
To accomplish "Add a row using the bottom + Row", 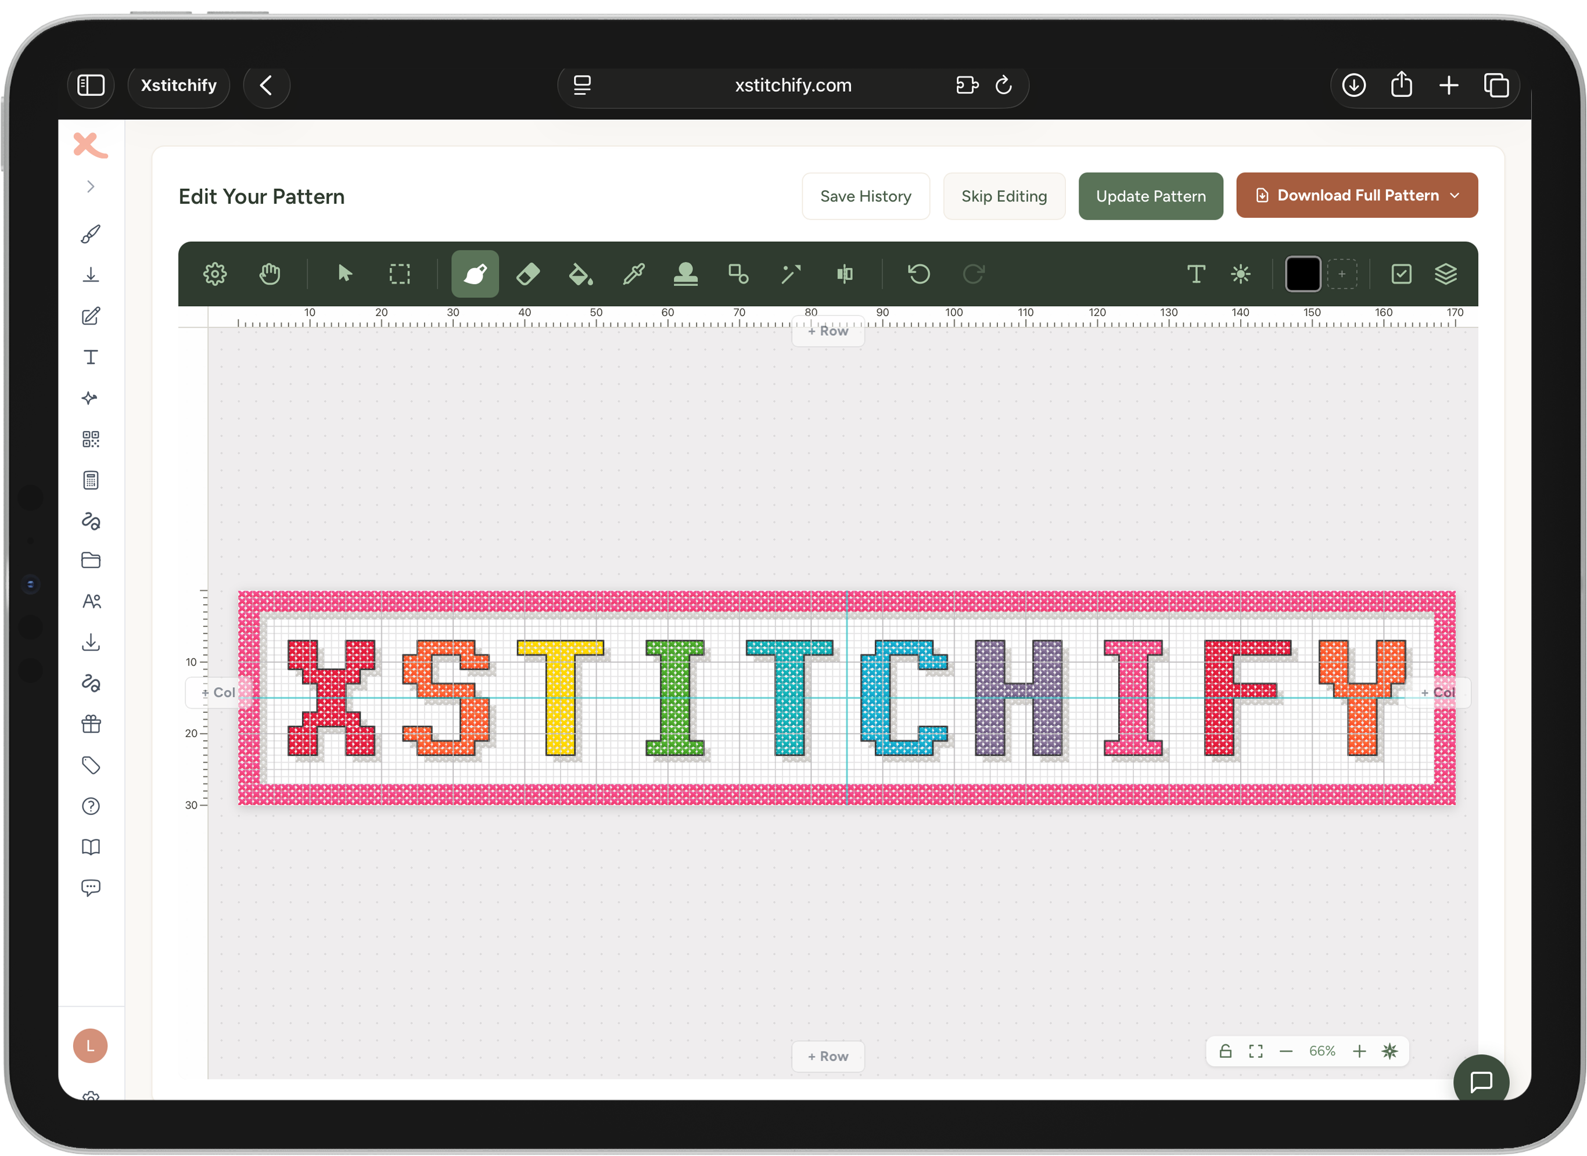I will point(828,1056).
